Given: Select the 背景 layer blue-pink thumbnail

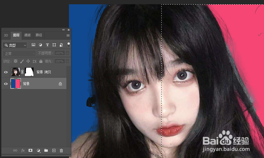Looking at the screenshot, I should 16,83.
